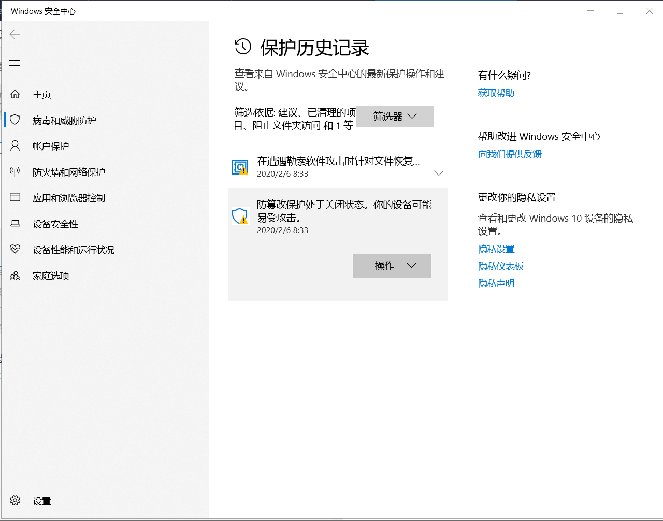663x521 pixels.
Task: Click the shield icon for 病毒和威胁防护
Action: 15,120
